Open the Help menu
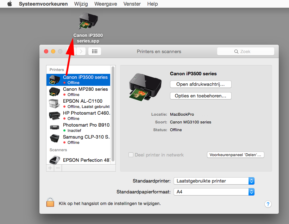 (152, 4)
